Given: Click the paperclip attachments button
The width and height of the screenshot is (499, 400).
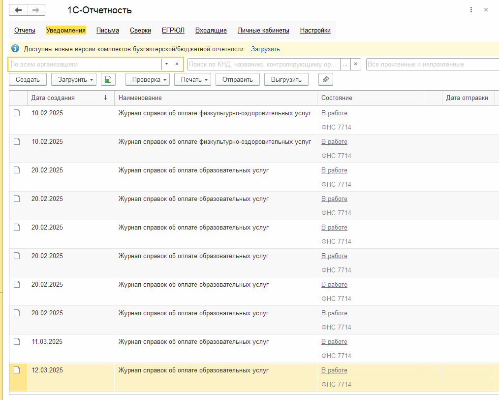Looking at the screenshot, I should [326, 79].
